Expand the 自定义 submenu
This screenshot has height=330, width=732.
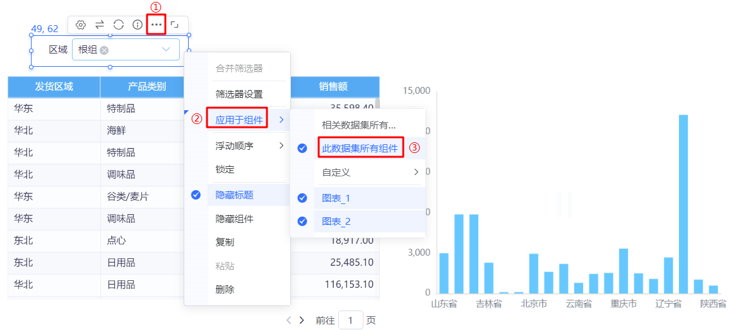coord(370,172)
